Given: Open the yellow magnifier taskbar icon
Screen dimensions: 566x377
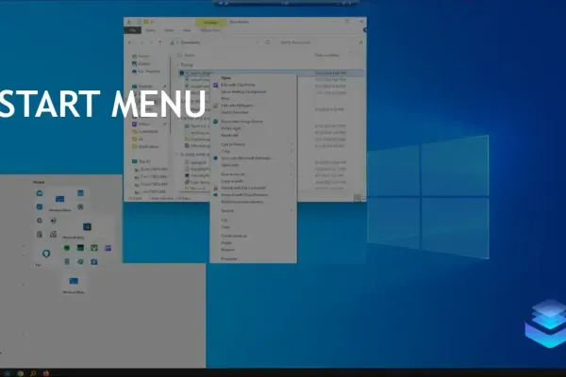Looking at the screenshot, I should [33, 373].
